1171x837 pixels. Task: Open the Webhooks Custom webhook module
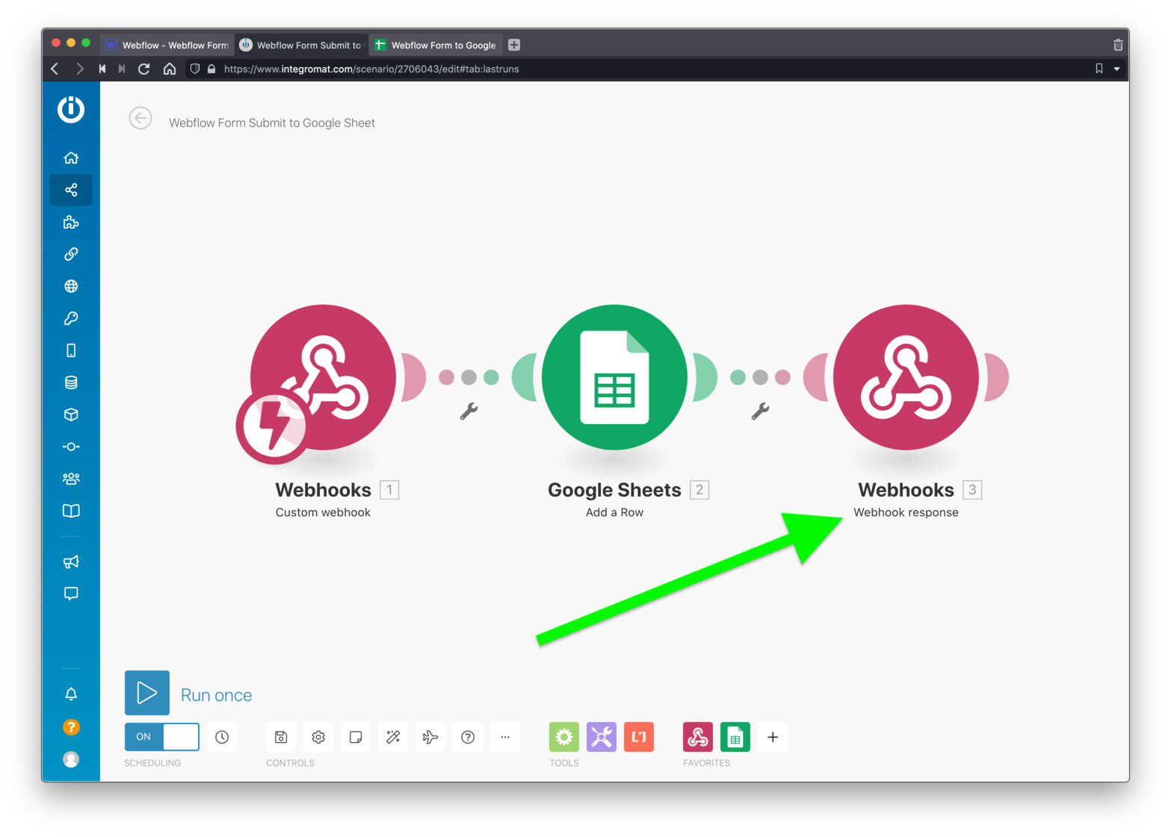[324, 377]
